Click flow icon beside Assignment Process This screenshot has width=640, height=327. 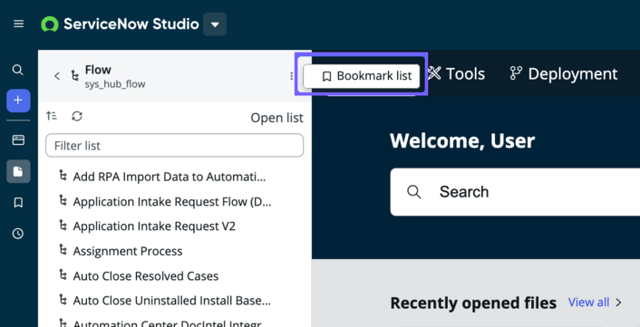(x=63, y=249)
